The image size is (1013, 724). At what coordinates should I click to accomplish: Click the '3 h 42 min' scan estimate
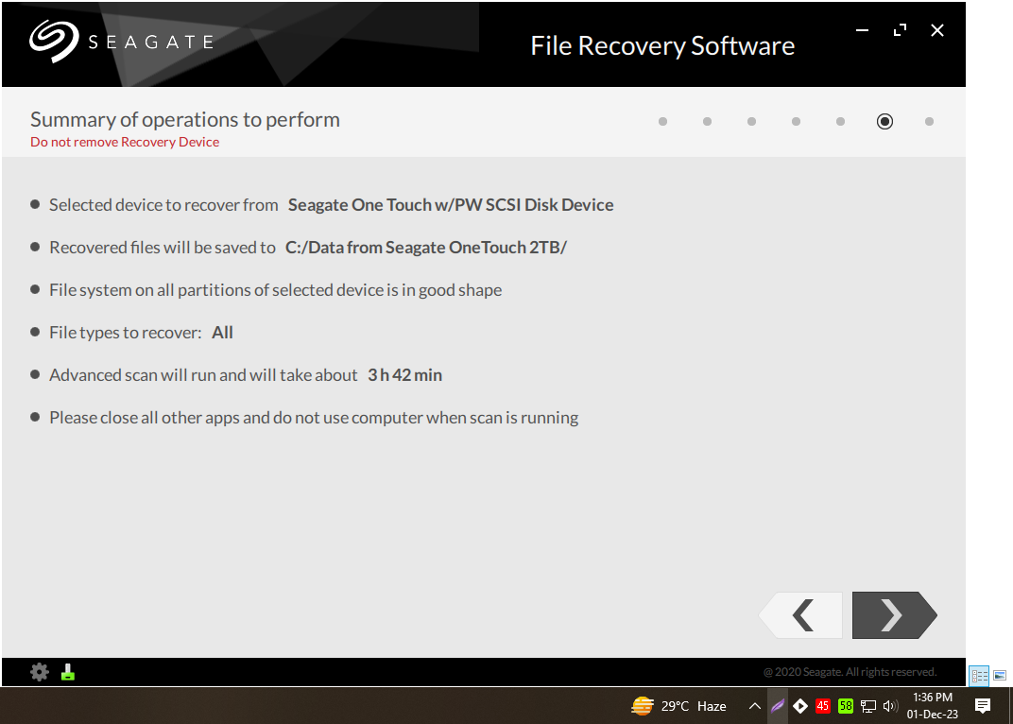point(405,375)
